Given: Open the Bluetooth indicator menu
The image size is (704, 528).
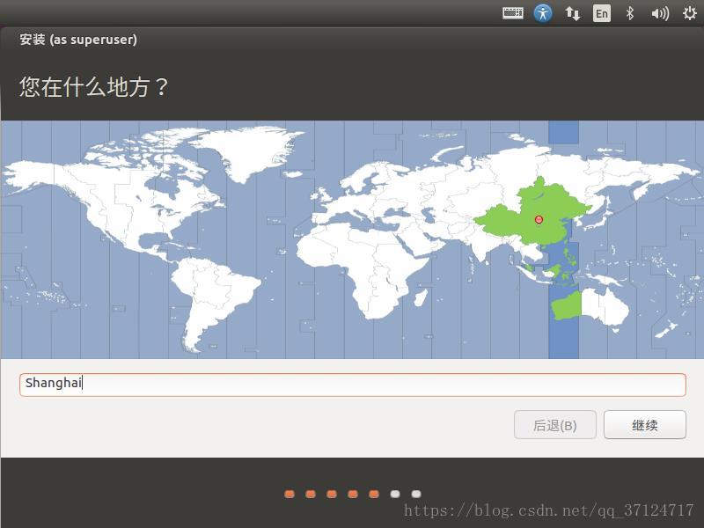Looking at the screenshot, I should pos(629,13).
